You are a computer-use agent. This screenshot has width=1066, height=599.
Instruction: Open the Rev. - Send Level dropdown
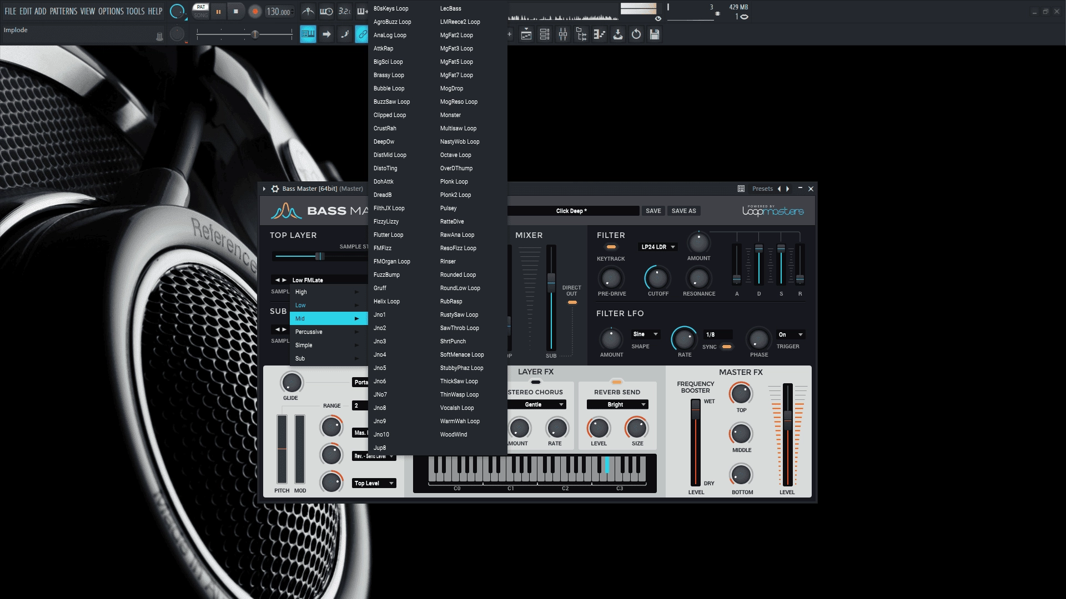(374, 456)
